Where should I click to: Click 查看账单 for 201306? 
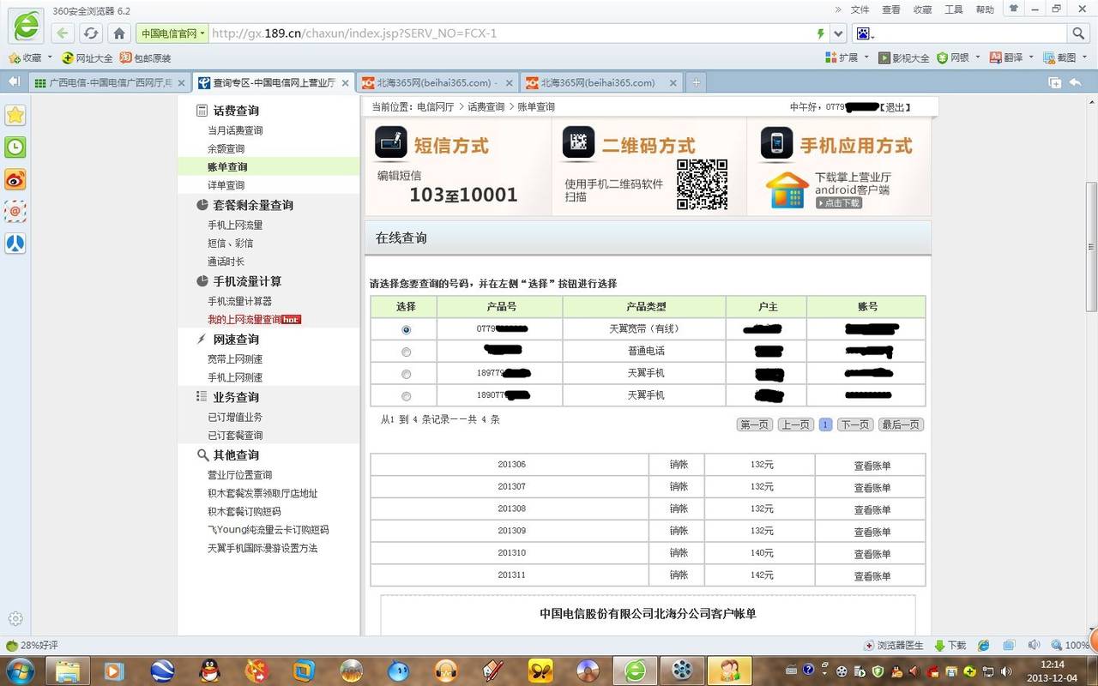click(872, 466)
